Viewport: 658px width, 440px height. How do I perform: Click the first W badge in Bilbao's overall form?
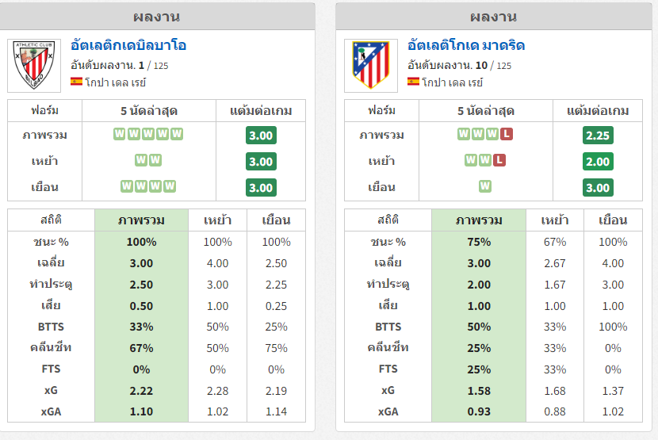tap(120, 134)
